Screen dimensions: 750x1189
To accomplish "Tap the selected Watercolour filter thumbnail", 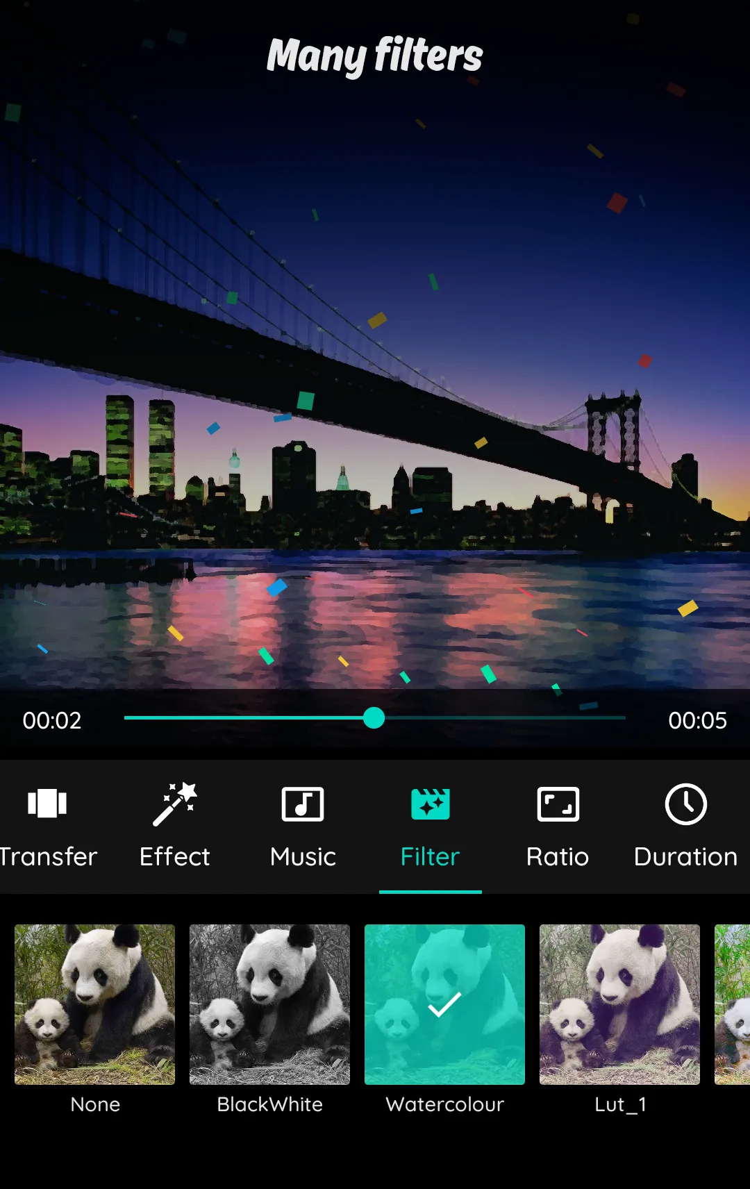I will 445,1004.
